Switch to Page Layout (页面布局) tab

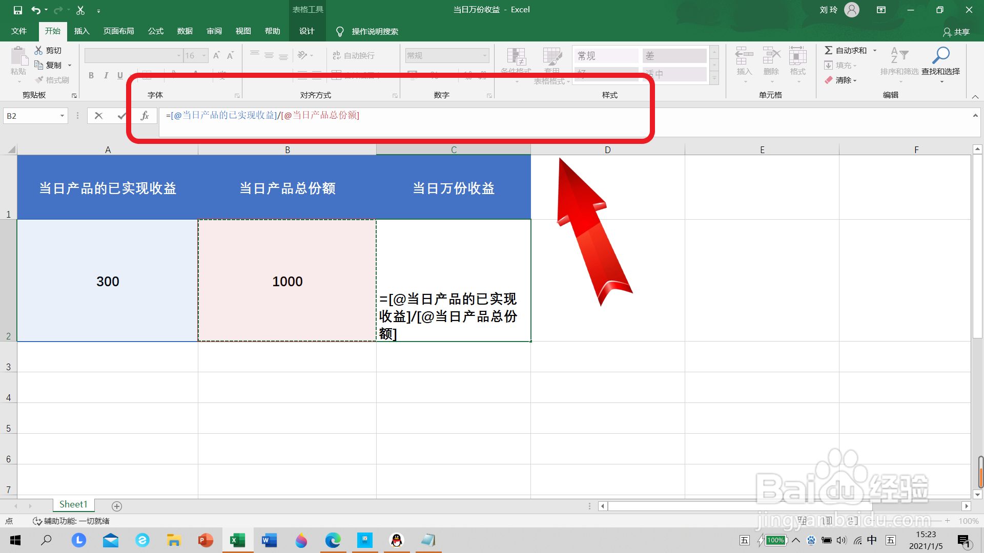[119, 31]
